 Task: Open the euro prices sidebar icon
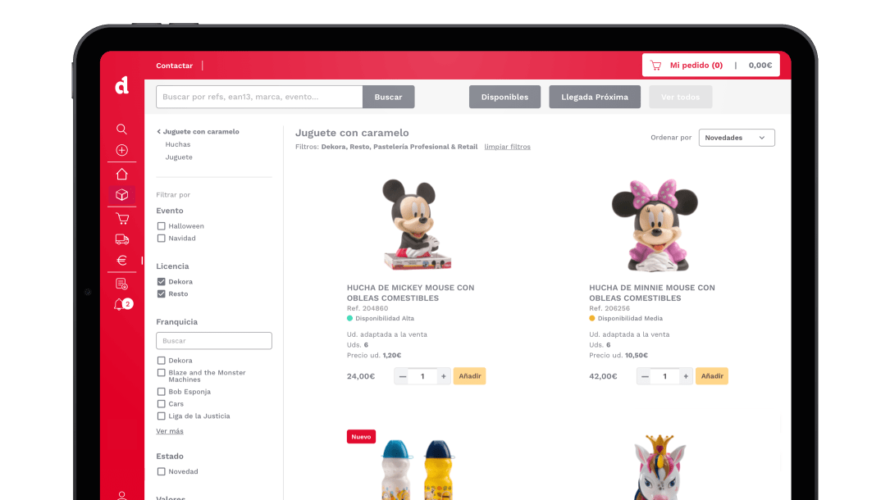point(121,260)
